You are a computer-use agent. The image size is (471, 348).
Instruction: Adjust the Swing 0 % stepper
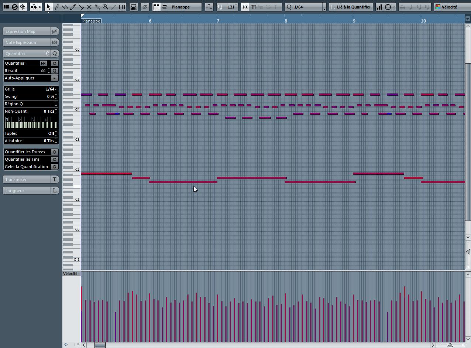coord(56,96)
